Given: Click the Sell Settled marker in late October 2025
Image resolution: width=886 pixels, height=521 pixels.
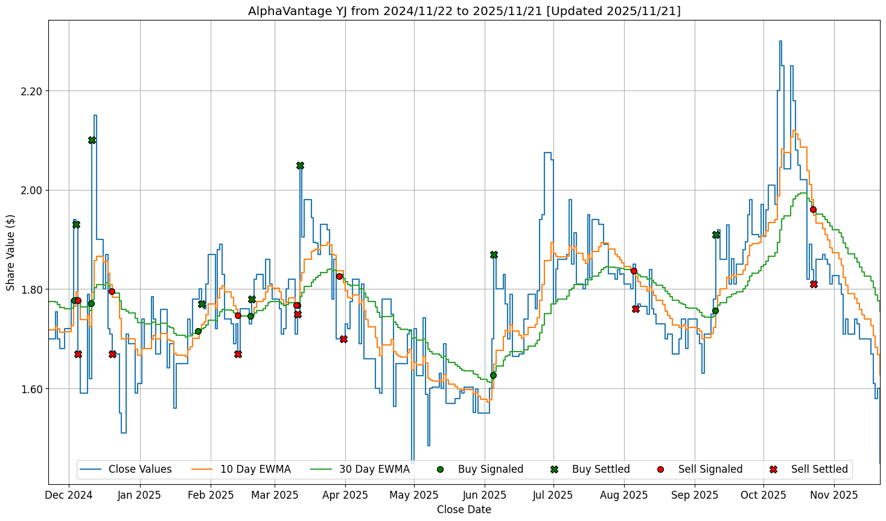Looking at the screenshot, I should pyautogui.click(x=814, y=284).
